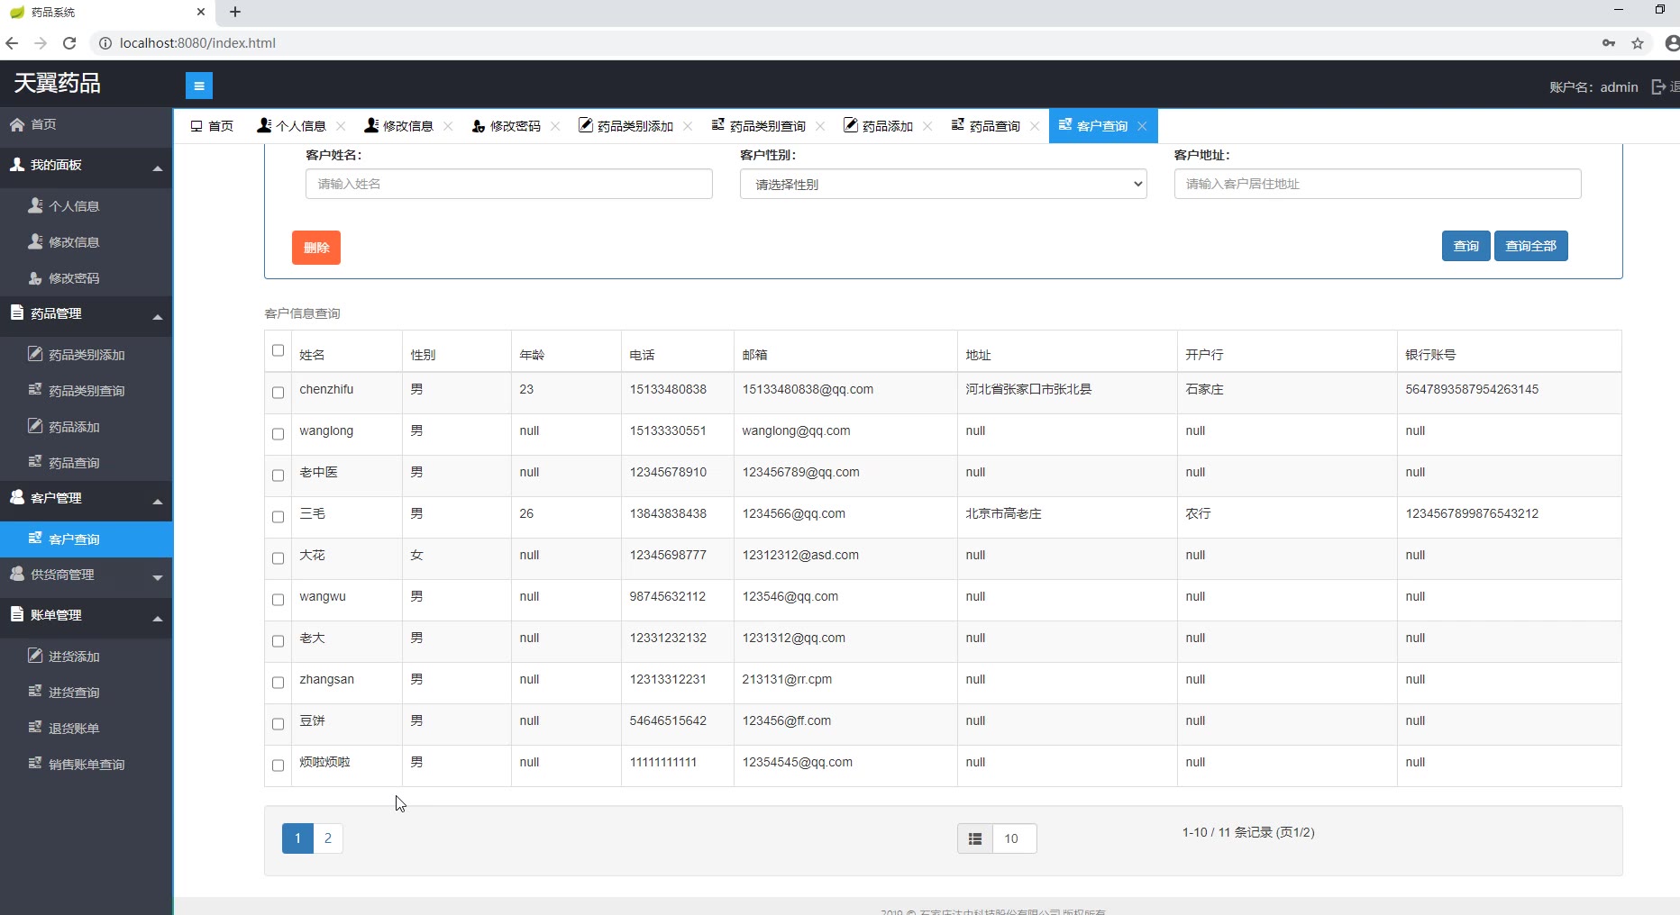Open 进货查询 in sidebar

coord(87,693)
